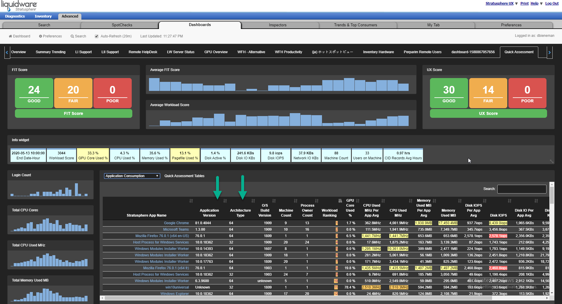Screen dimensions: 562x304
Task: Expand the Help dropdown arrow
Action: 541,4
